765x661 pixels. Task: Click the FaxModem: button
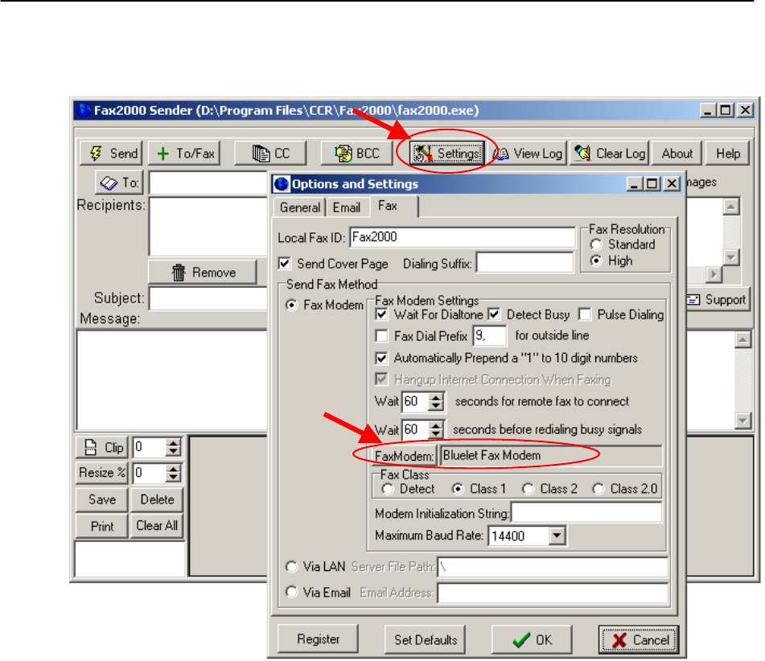pos(404,456)
